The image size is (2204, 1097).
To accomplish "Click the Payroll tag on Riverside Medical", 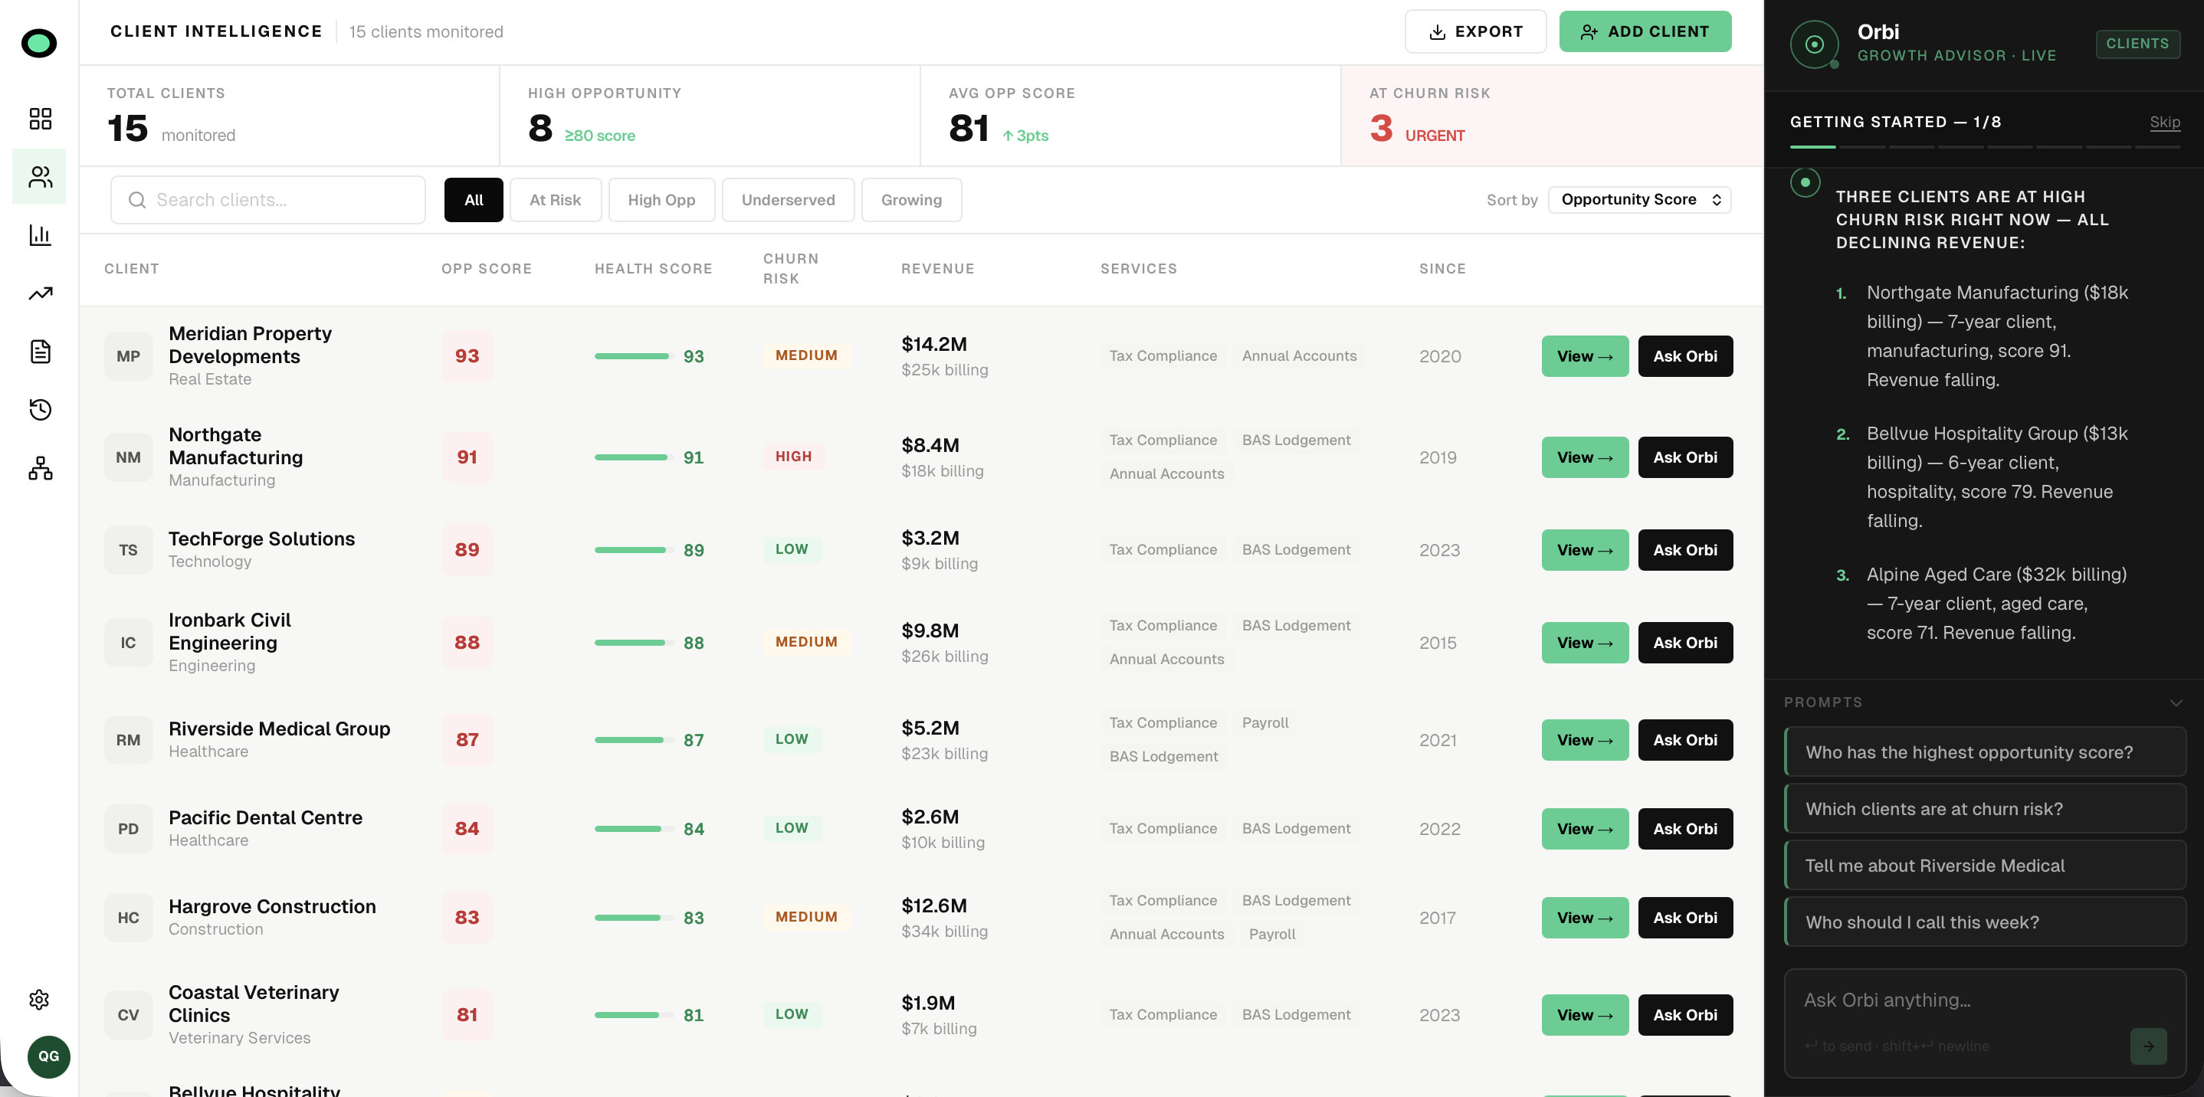I will [1264, 722].
